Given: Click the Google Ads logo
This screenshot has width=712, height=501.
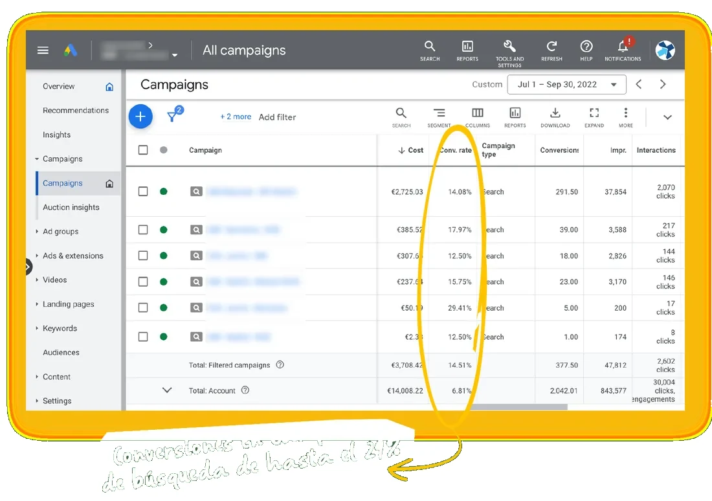Looking at the screenshot, I should [x=70, y=50].
